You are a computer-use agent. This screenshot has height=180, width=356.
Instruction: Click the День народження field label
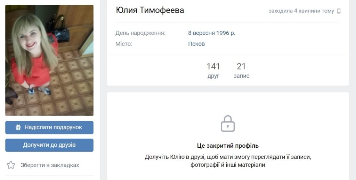coord(140,33)
